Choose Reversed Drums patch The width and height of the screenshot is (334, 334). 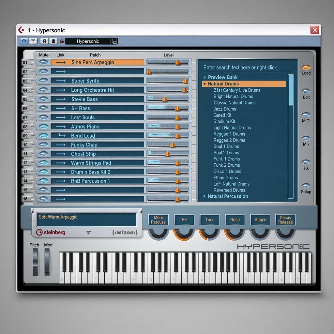(x=229, y=190)
